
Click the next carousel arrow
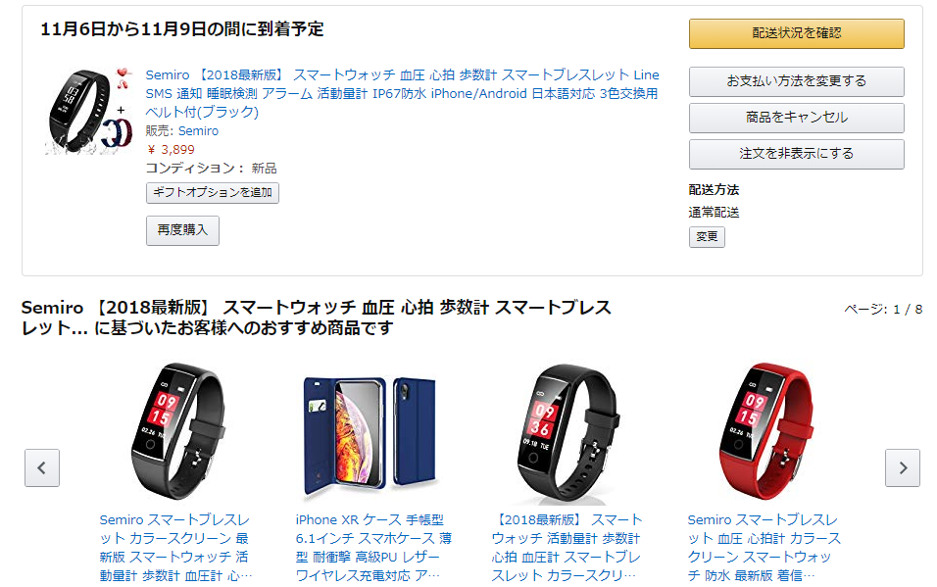click(x=903, y=467)
